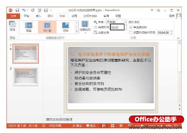This screenshot has width=187, height=133.
Task: Go to next slide double-arrow button
Action: (179, 109)
